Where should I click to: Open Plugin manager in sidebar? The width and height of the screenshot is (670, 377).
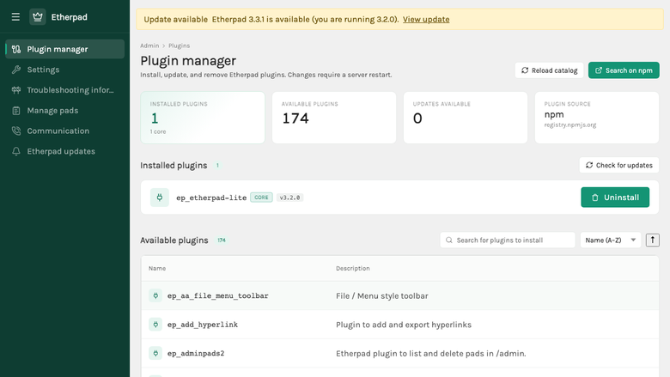[x=65, y=49]
